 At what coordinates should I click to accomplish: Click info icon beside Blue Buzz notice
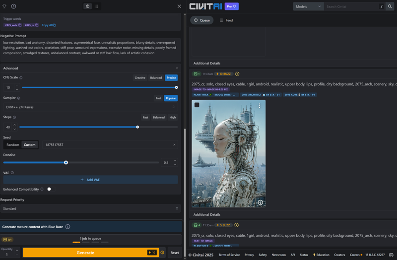68,227
